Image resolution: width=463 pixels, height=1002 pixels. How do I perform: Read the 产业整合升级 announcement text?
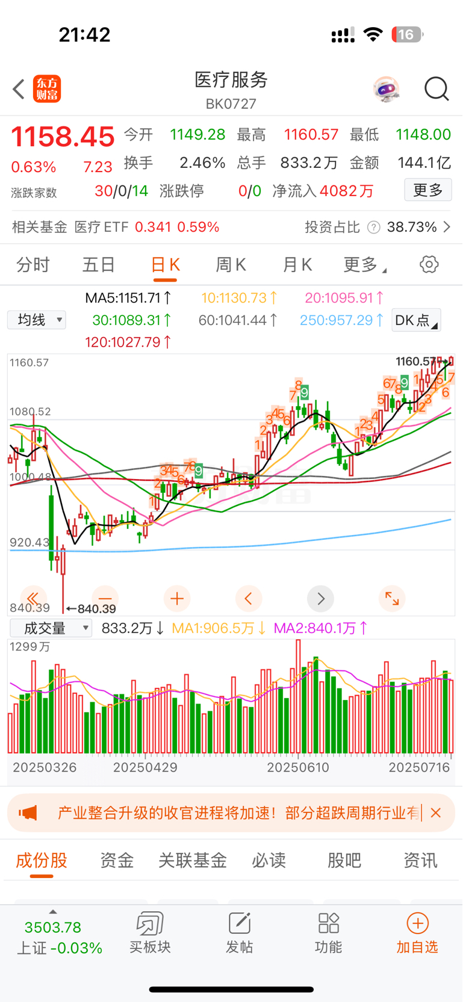(x=238, y=813)
